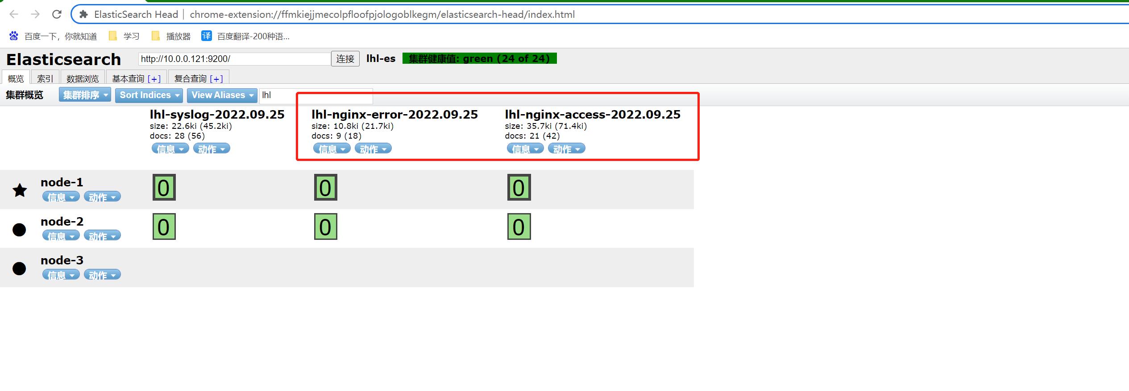
Task: Open 信息 dropdown for lhl-nginx-access-2022.09.25
Action: click(x=525, y=148)
